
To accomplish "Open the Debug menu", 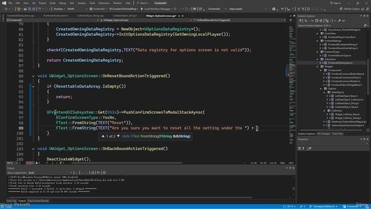I will 62,3.
